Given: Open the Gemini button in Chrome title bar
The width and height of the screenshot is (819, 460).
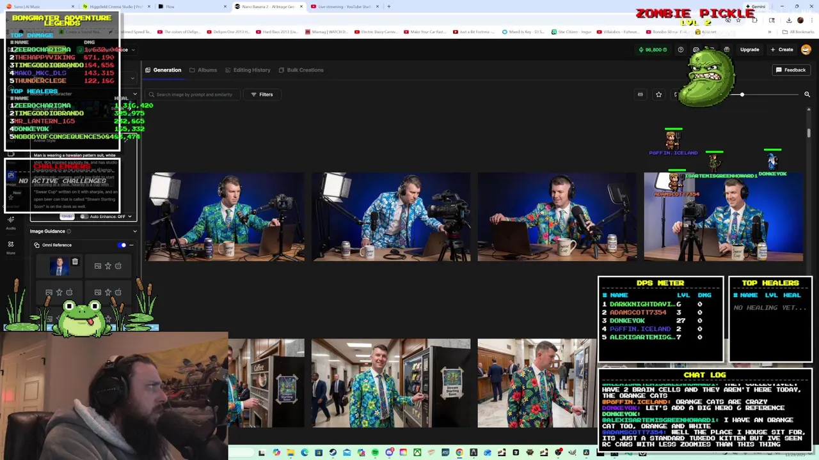Looking at the screenshot, I should pyautogui.click(x=756, y=6).
